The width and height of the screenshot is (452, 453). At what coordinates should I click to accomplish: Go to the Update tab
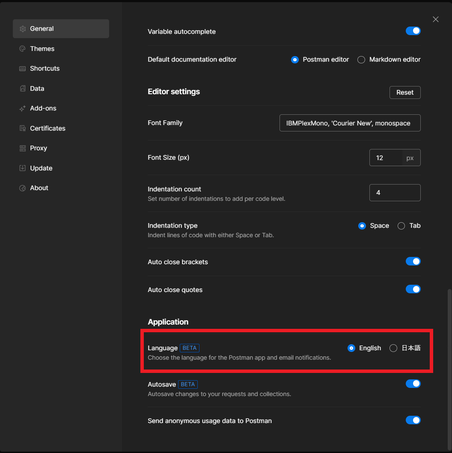click(x=61, y=168)
